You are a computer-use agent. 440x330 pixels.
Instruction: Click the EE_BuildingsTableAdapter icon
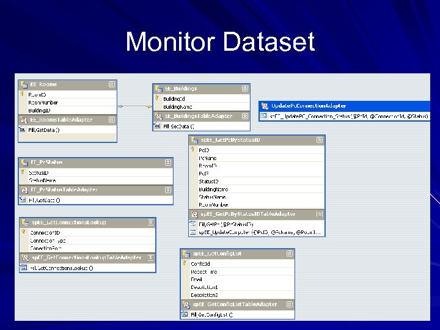(x=159, y=116)
